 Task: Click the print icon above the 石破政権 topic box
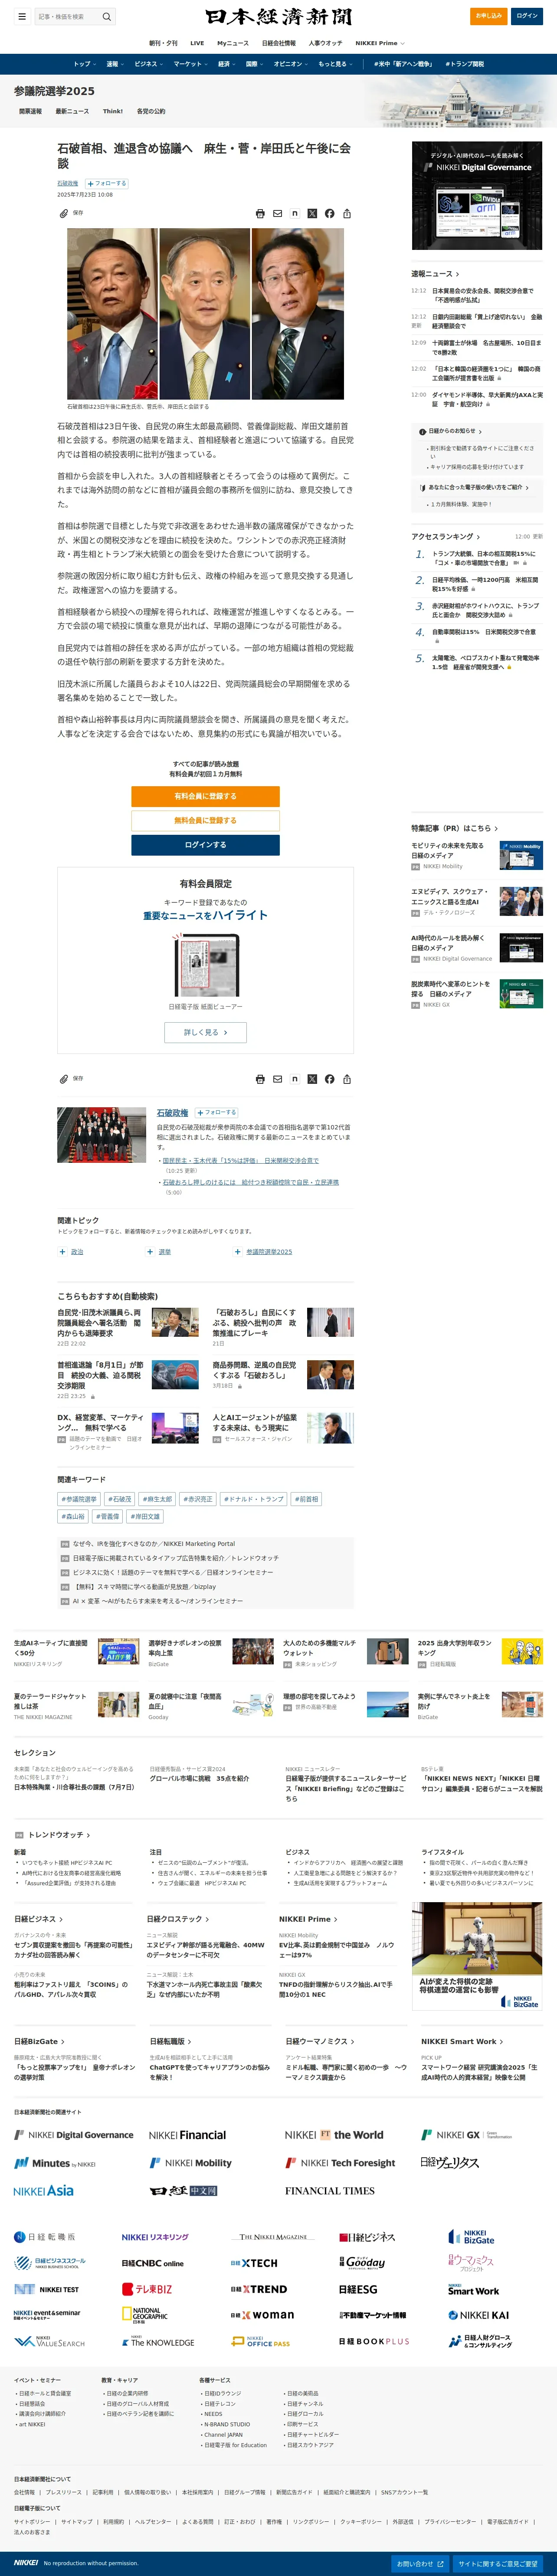tap(260, 1079)
